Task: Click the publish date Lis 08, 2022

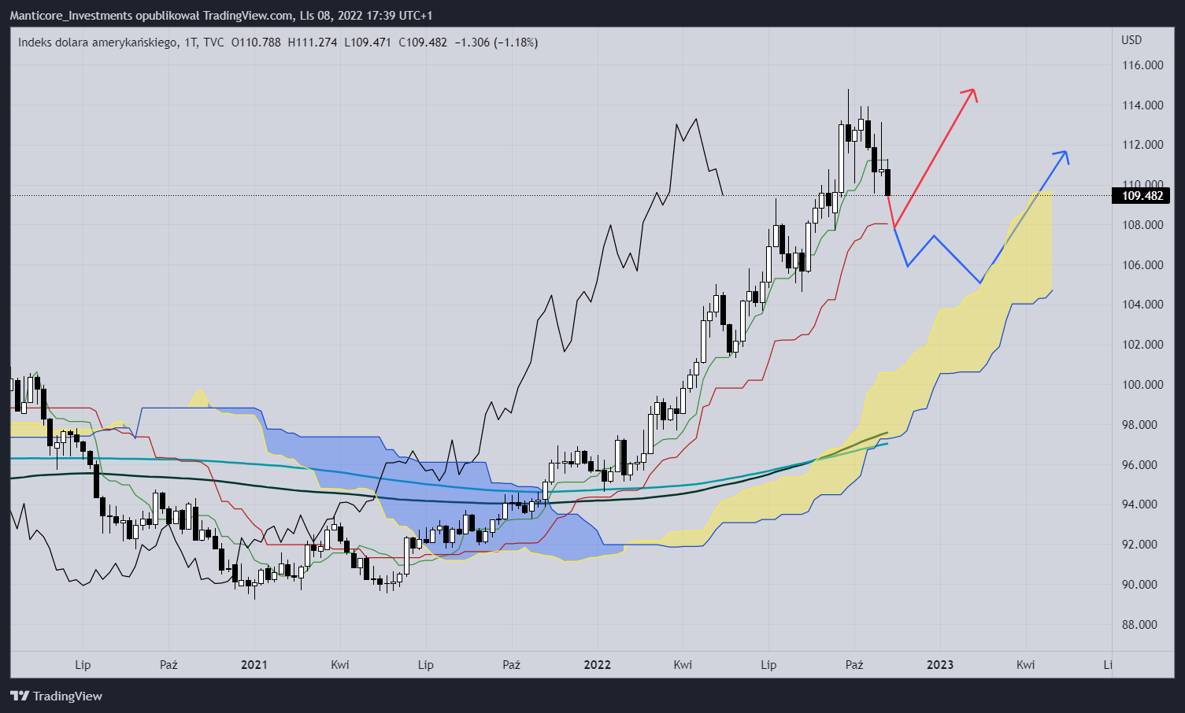Action: click(331, 16)
